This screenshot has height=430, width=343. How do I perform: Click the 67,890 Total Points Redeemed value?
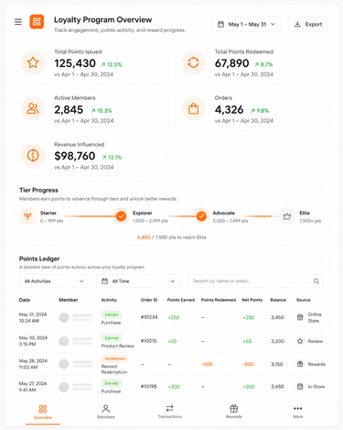coord(231,63)
